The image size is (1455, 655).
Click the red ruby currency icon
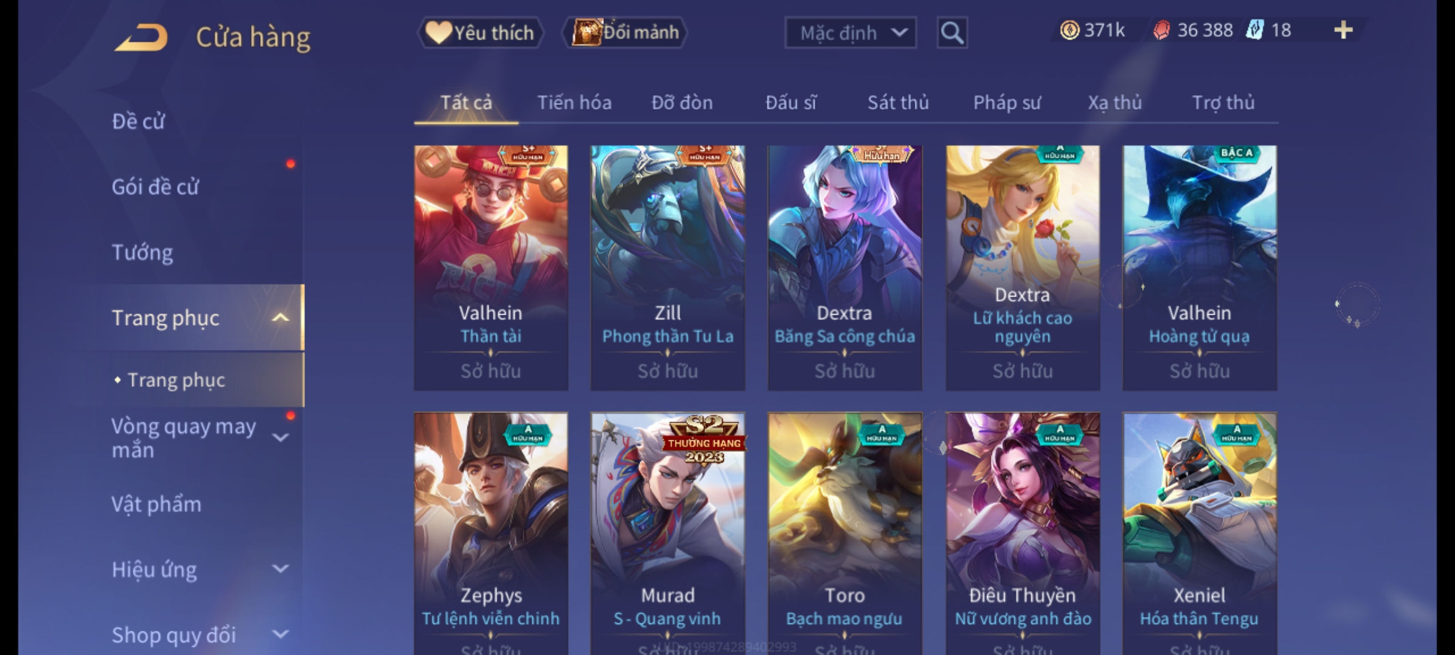coord(1161,30)
